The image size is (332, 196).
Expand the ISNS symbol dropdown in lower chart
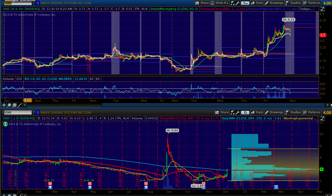34,112
